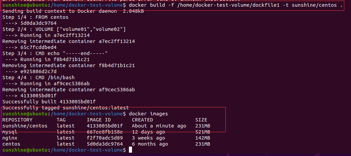
Task: Click the SIZE column header
Action: 201,120
